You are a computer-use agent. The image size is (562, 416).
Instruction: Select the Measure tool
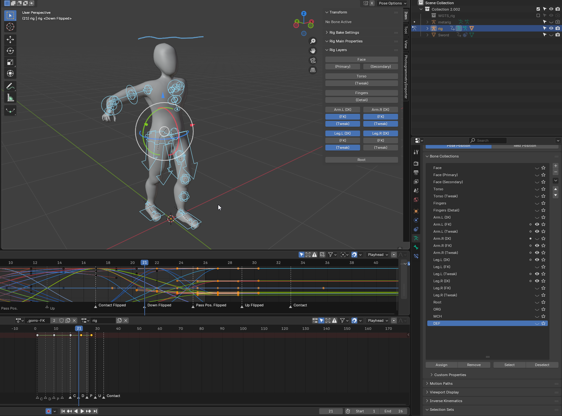[x=10, y=98]
